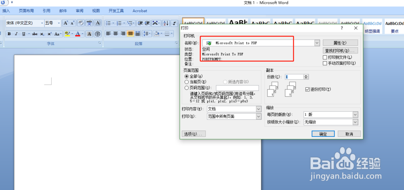Open the font size dropdown 五号
404x190 pixels.
coord(59,23)
